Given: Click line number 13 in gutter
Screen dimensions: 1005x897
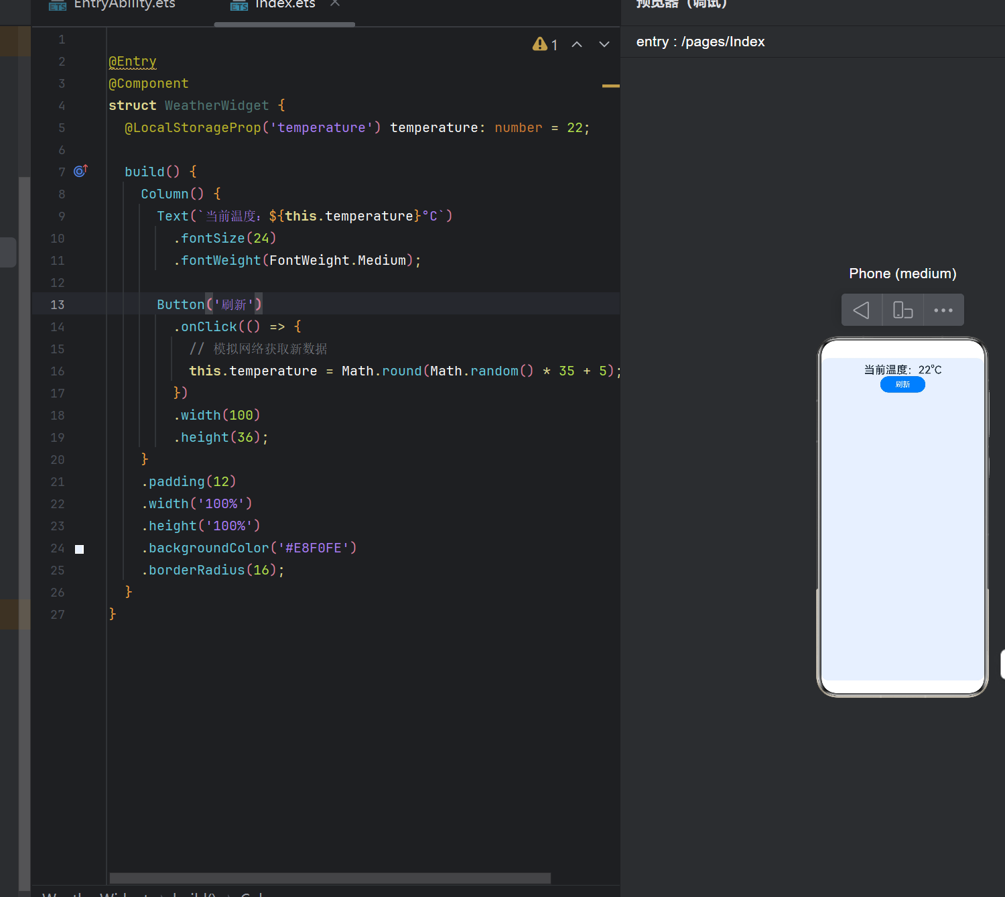Looking at the screenshot, I should coord(58,304).
